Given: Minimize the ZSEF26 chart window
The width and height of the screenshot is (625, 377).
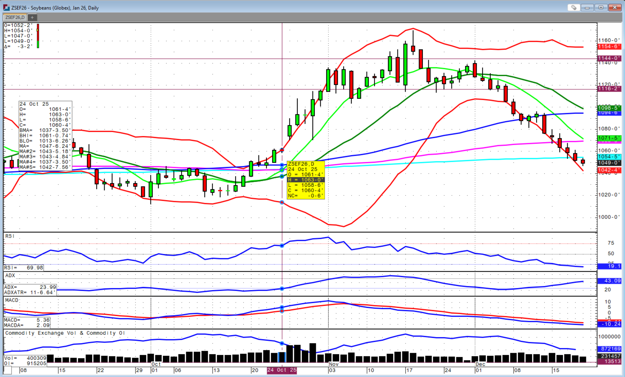Looking at the screenshot, I should (587, 8).
